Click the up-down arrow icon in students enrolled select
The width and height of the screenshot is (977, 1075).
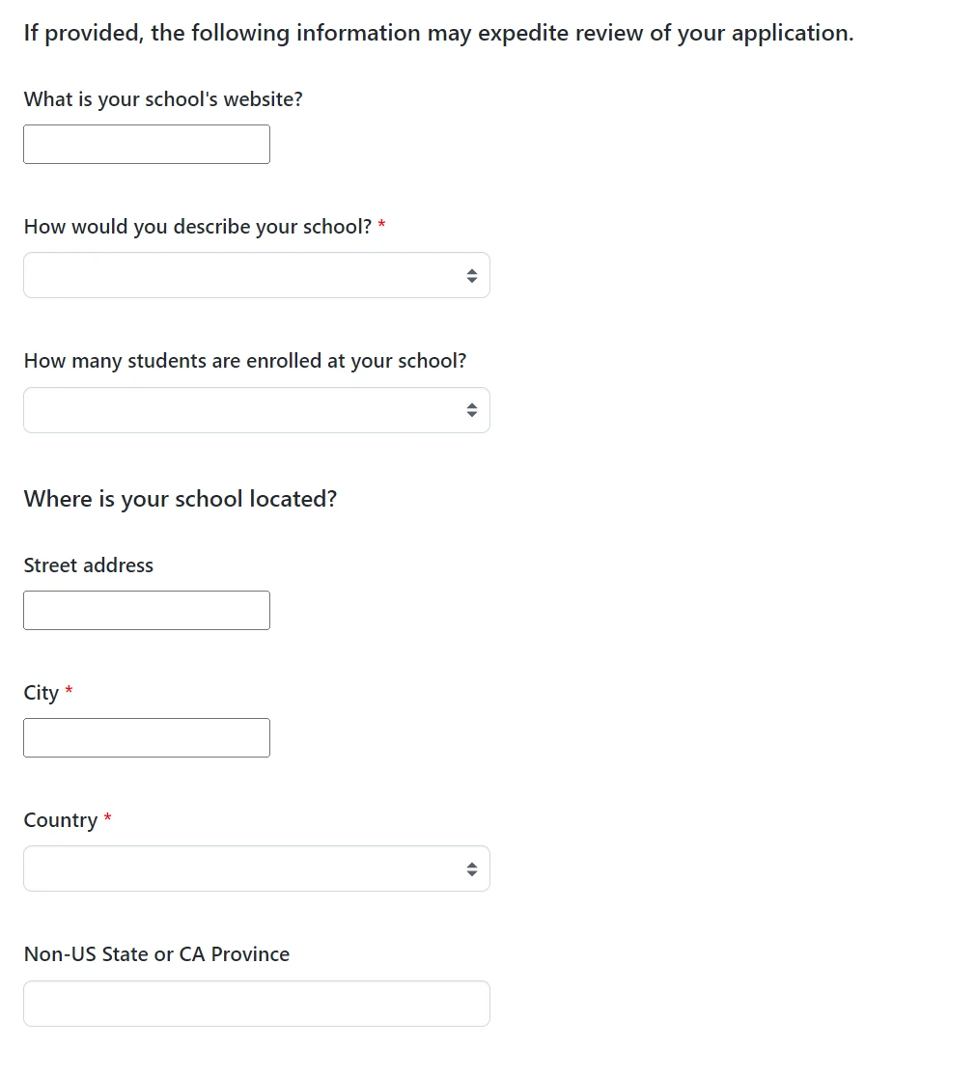(x=471, y=410)
